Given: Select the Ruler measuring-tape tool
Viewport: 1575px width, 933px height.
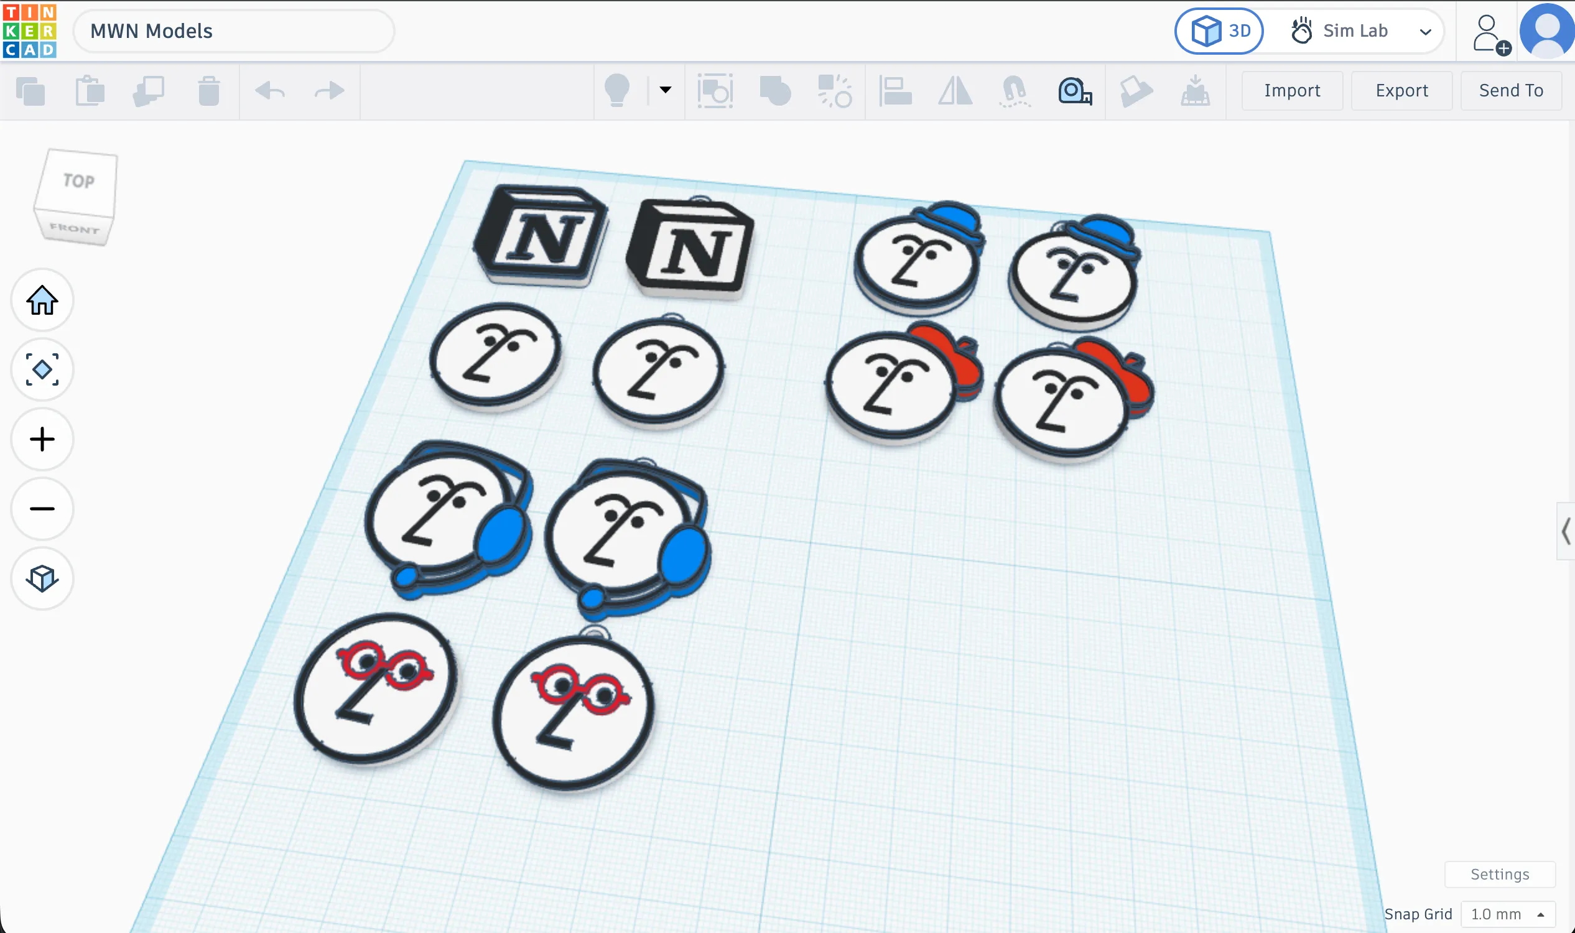Looking at the screenshot, I should click(1074, 91).
